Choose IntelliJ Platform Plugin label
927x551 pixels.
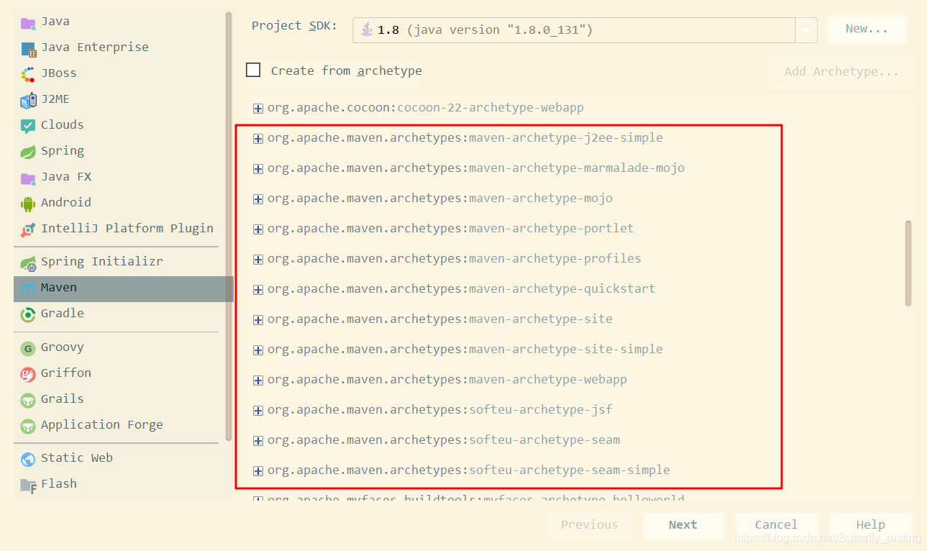pyautogui.click(x=127, y=229)
